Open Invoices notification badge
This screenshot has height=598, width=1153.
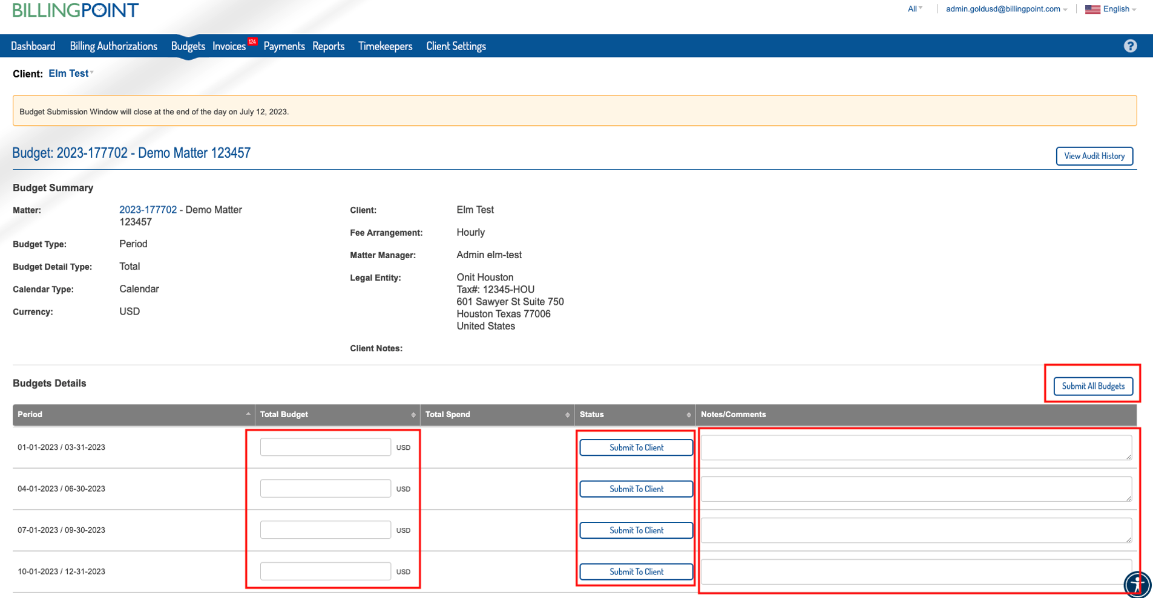(x=252, y=42)
